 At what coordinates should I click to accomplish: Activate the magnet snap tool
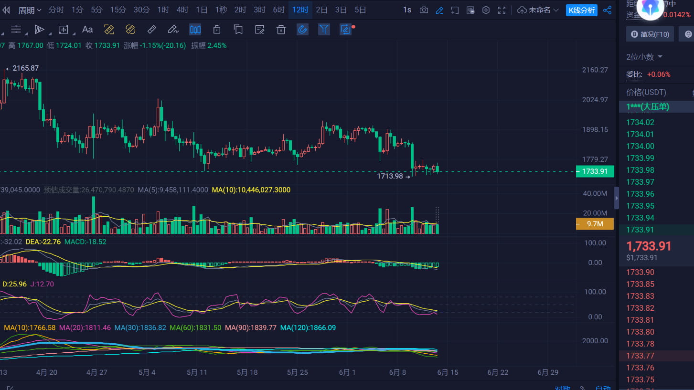point(302,29)
